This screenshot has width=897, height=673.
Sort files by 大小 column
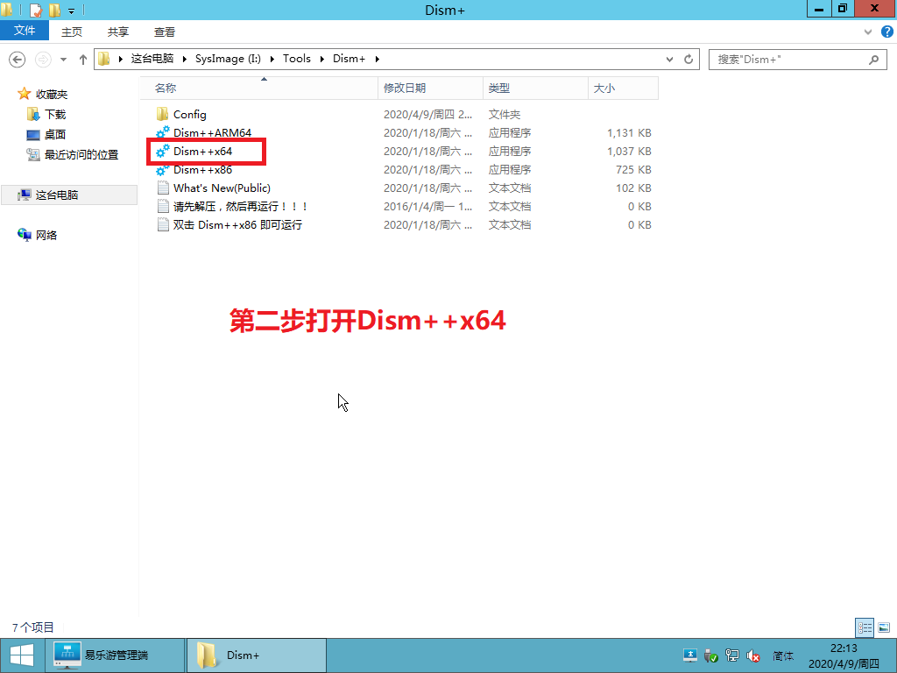tap(623, 89)
